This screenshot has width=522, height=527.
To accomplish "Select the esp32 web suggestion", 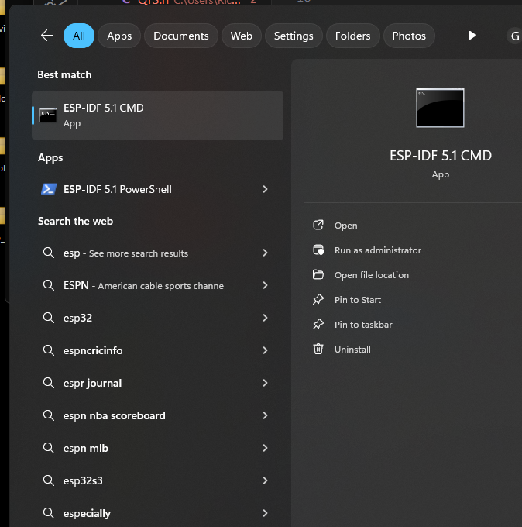I will (157, 318).
